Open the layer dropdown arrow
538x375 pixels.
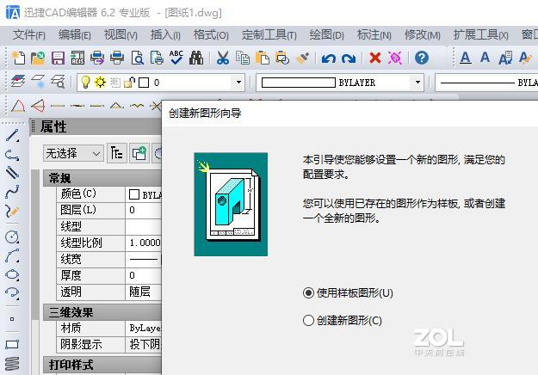tap(238, 83)
